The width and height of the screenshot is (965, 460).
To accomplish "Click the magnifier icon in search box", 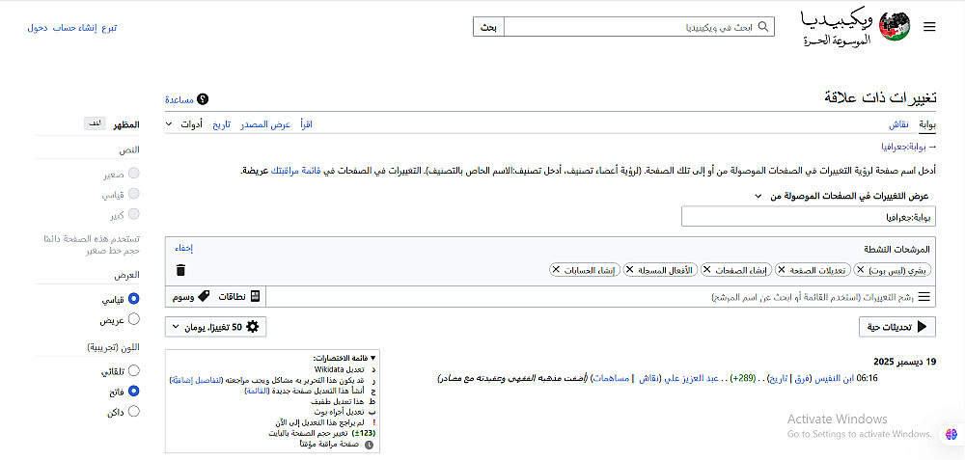I will coord(763,27).
